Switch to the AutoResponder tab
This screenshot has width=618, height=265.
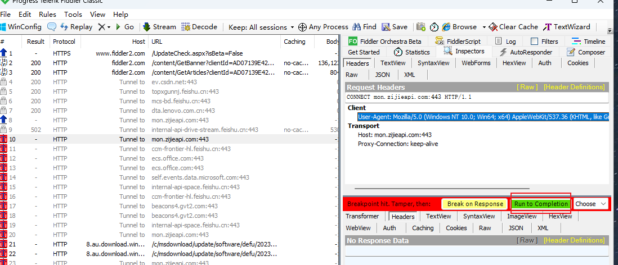(527, 52)
